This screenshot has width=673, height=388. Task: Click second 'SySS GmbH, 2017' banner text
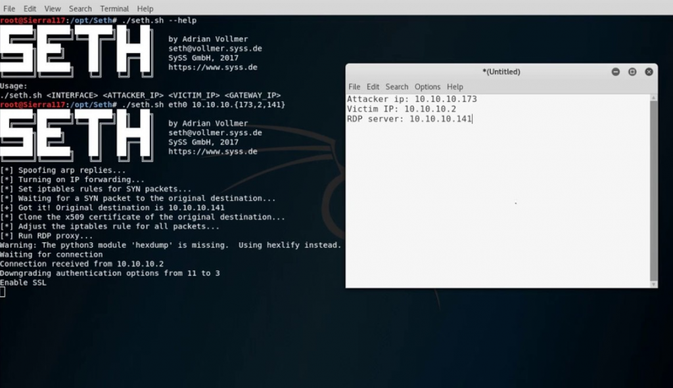[204, 142]
